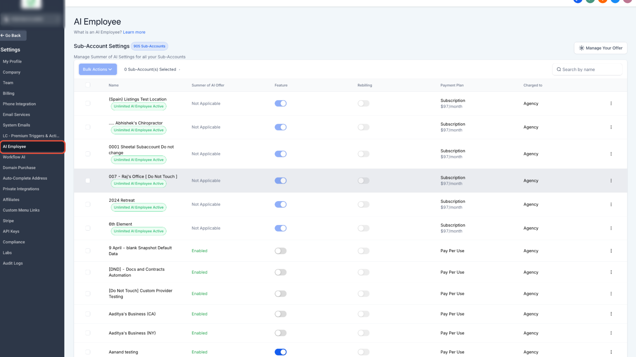Click the Unlimited AI Employee Active badge under 6th Element
The height and width of the screenshot is (357, 636).
[139, 231]
